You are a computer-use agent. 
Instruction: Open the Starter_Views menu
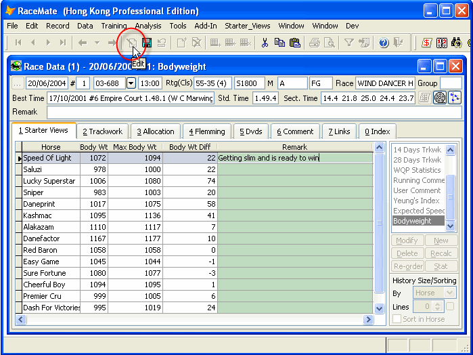[x=248, y=26]
